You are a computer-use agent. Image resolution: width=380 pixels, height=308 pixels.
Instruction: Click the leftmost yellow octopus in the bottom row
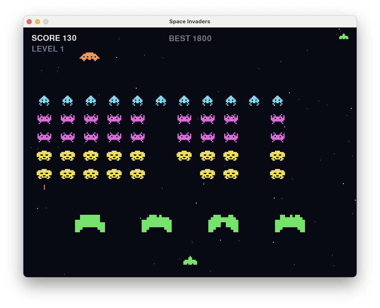pyautogui.click(x=44, y=174)
